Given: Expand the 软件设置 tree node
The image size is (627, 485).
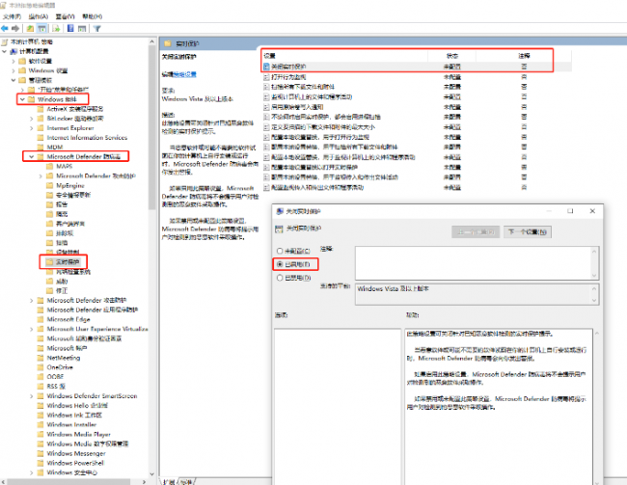Looking at the screenshot, I should coord(14,61).
